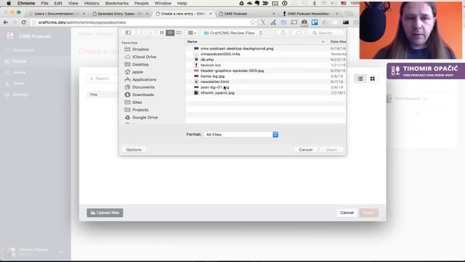Open Users in CMS sidebar
The height and width of the screenshot is (262, 465).
18,84
